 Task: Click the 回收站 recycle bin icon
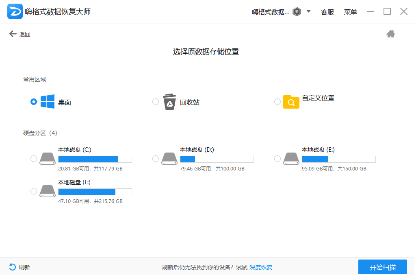click(x=169, y=102)
